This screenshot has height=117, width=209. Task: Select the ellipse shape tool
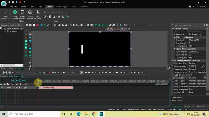30,52
